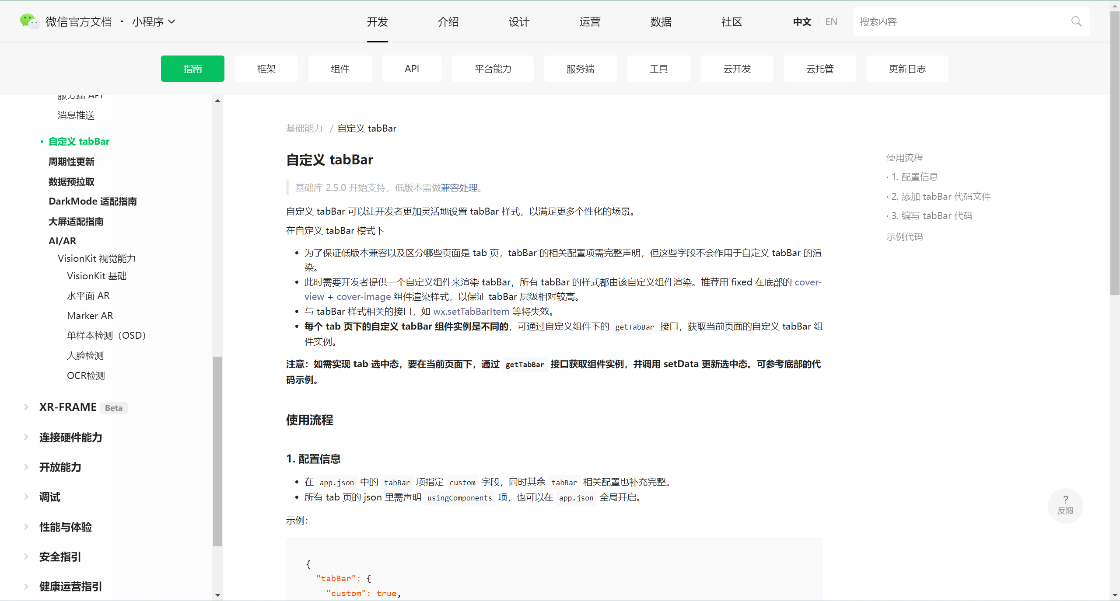Open the 服务端 tab

[x=581, y=69]
